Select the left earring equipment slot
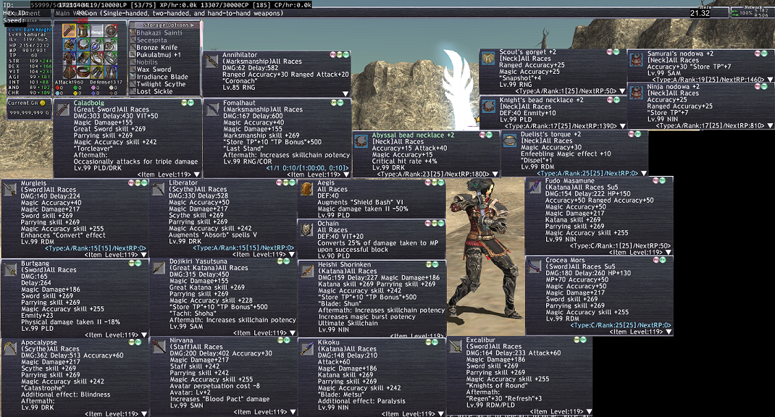Screen dimensions: 775x417 (97, 44)
